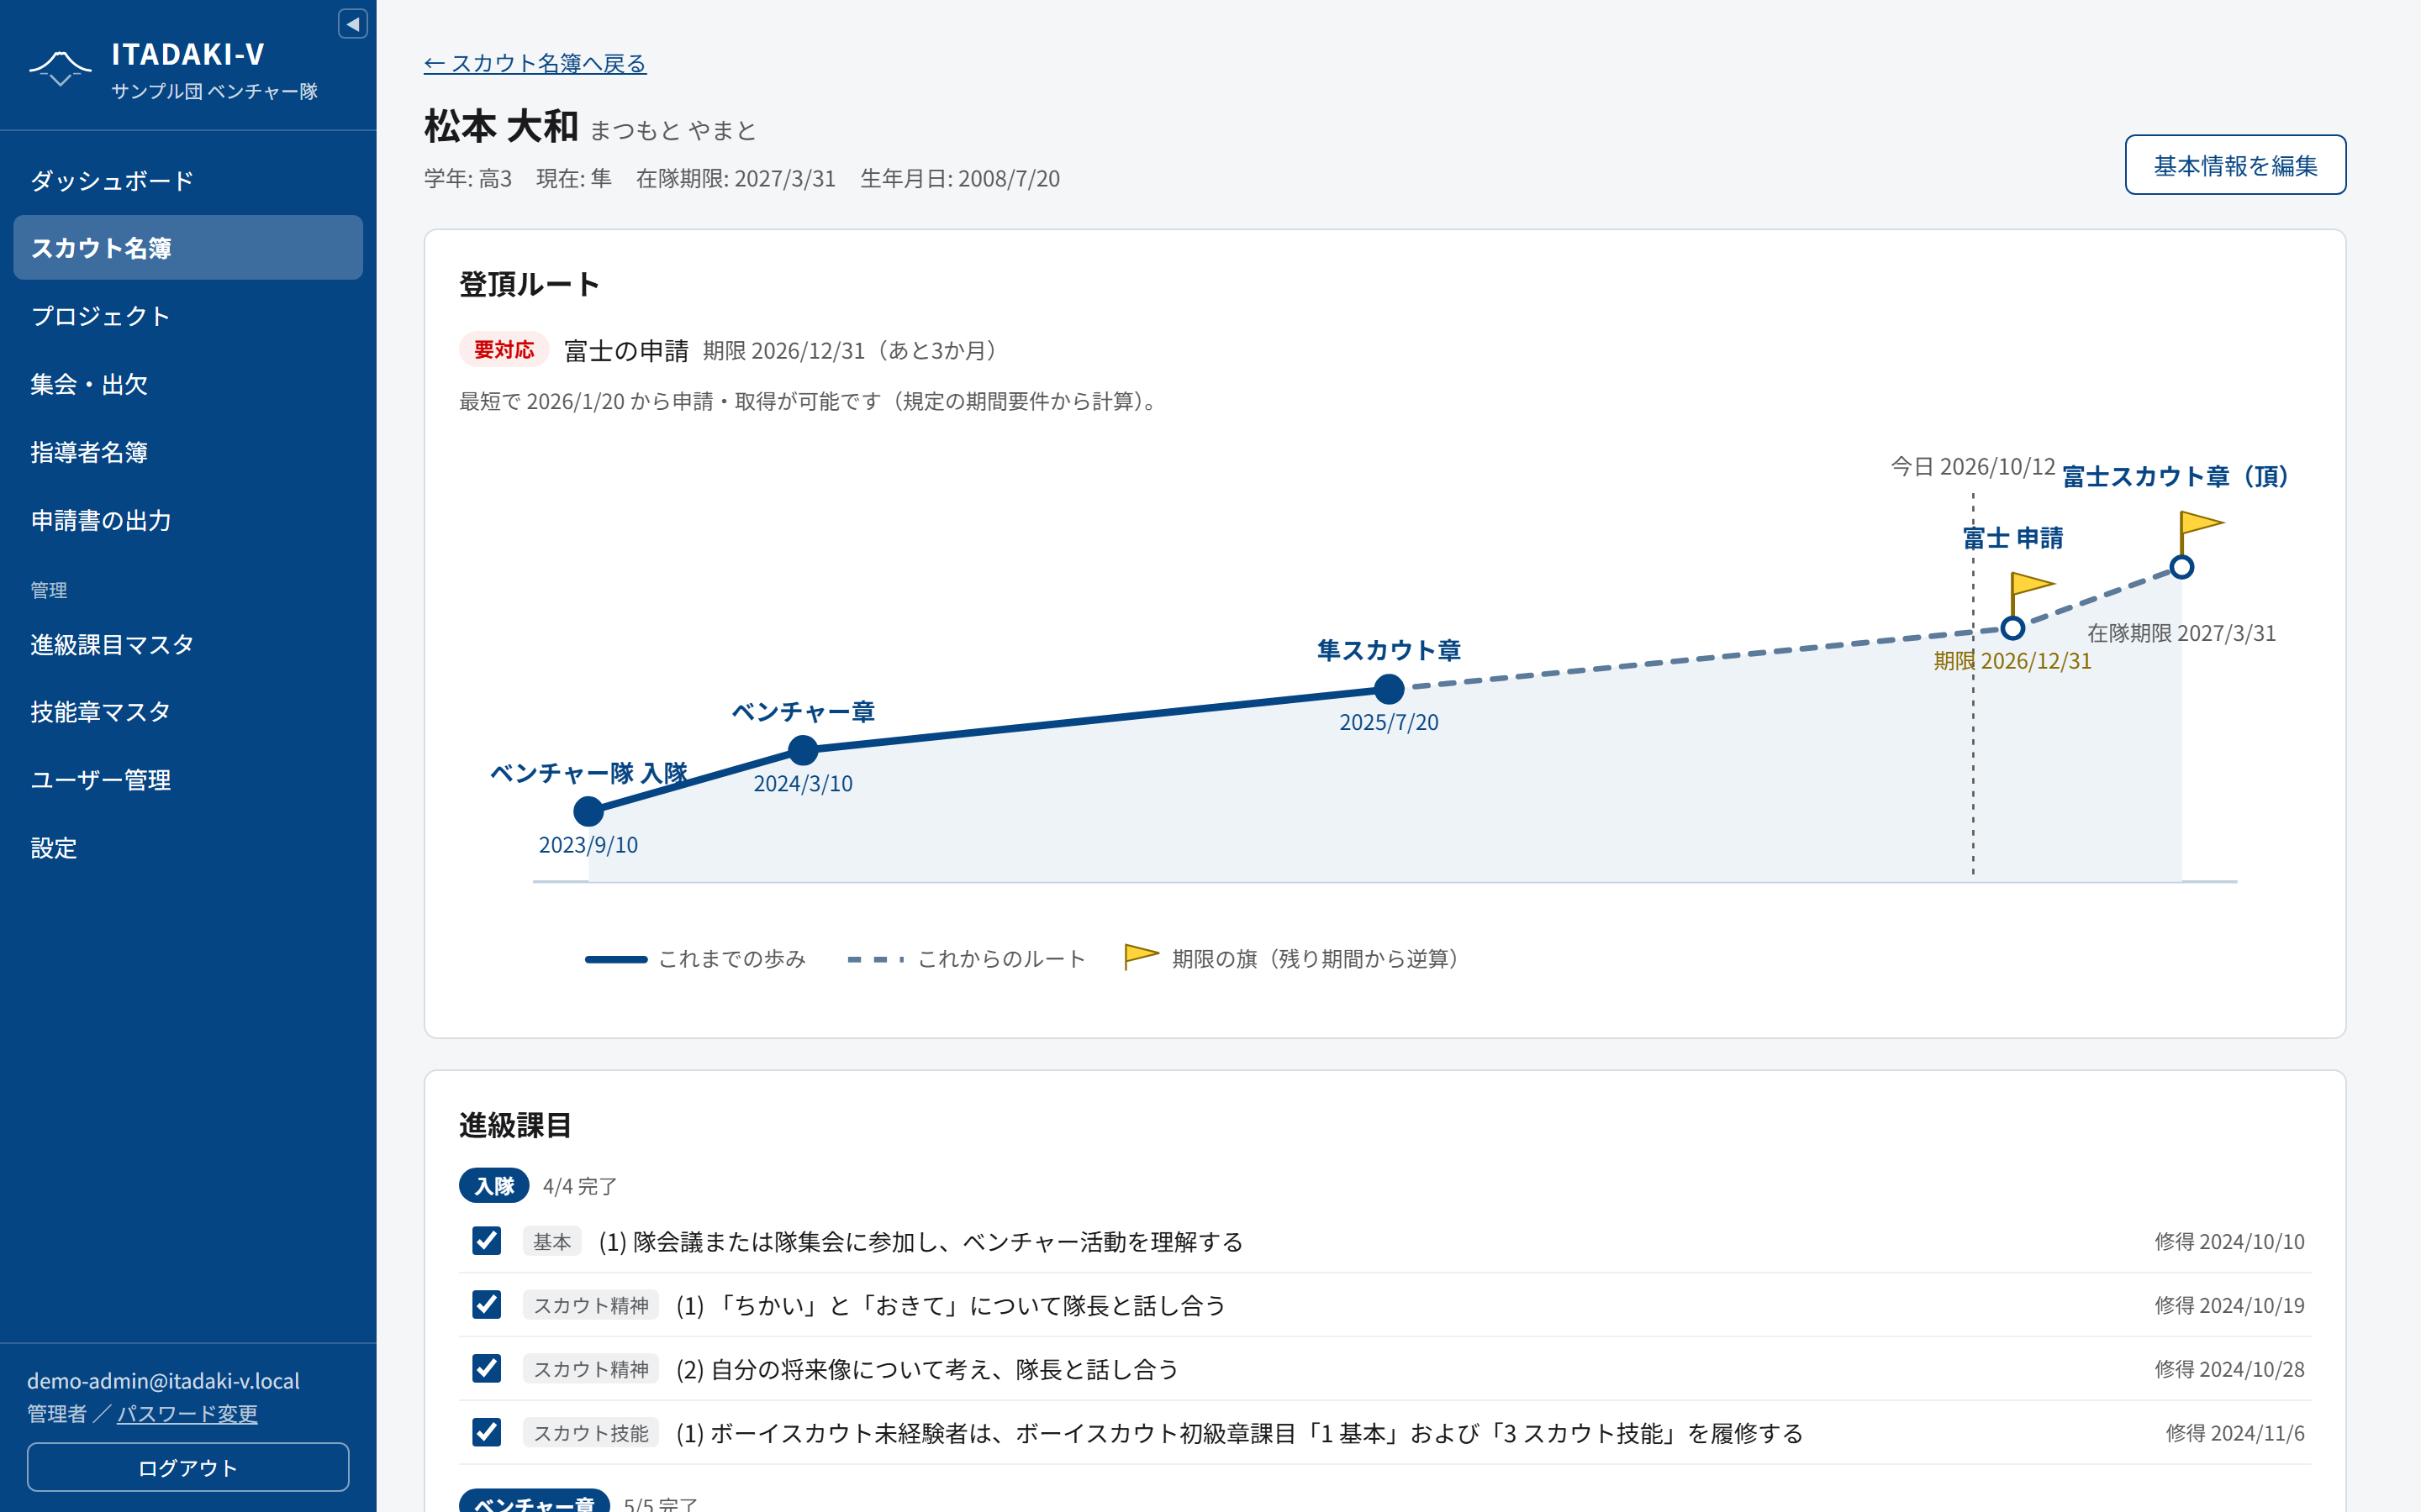Collapse the sidebar with the arrow icon
The height and width of the screenshot is (1512, 2421).
[352, 24]
